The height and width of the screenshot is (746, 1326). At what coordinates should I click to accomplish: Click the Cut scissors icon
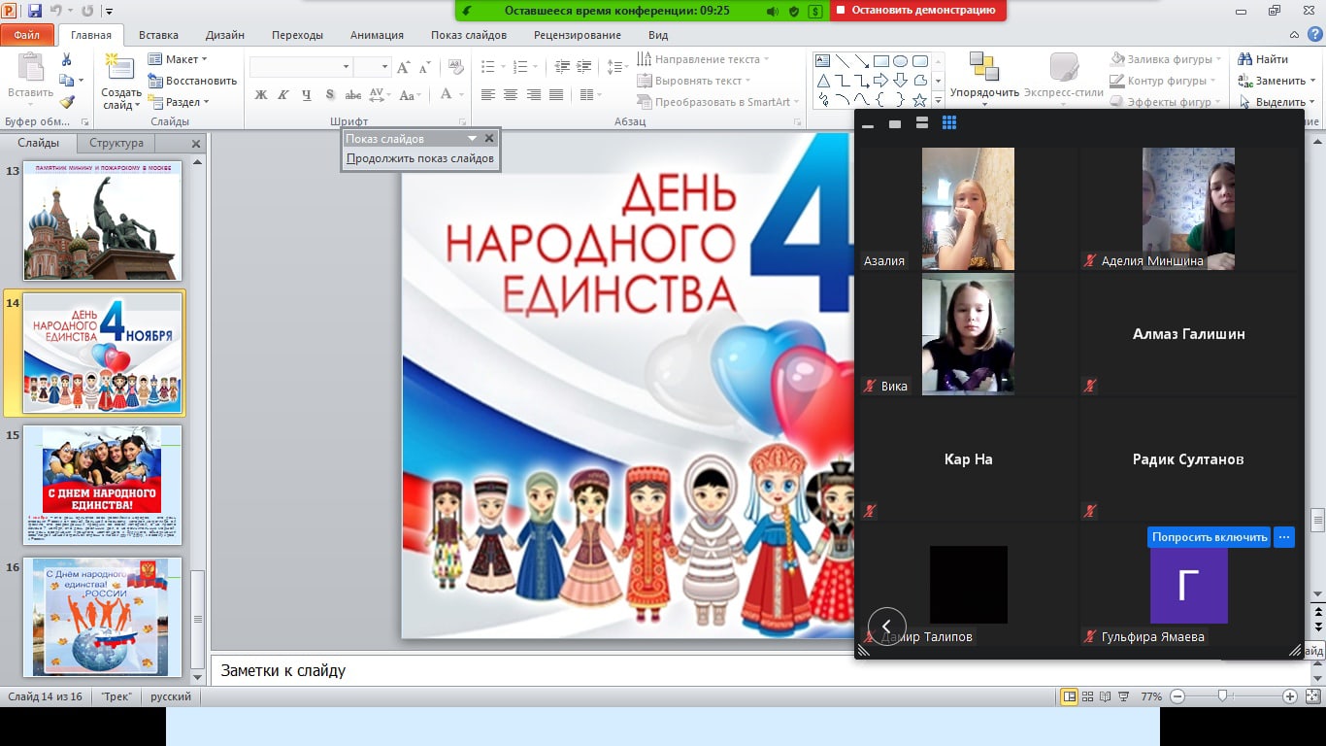coord(67,59)
